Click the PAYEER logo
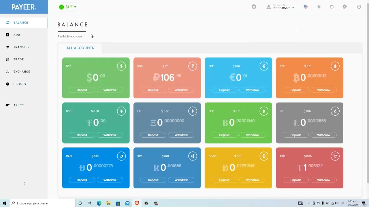The width and height of the screenshot is (369, 207). tap(24, 7)
